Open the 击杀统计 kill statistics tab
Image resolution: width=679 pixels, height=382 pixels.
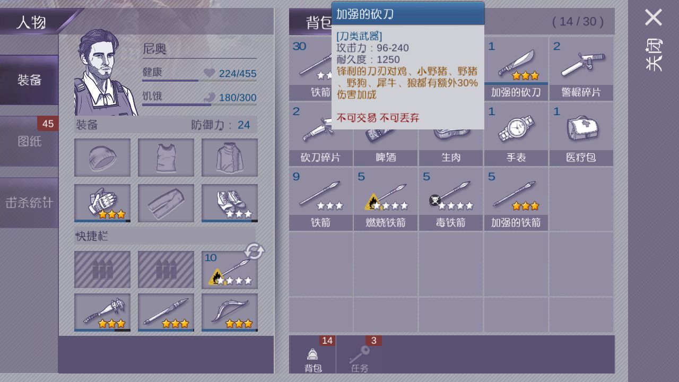pos(29,203)
